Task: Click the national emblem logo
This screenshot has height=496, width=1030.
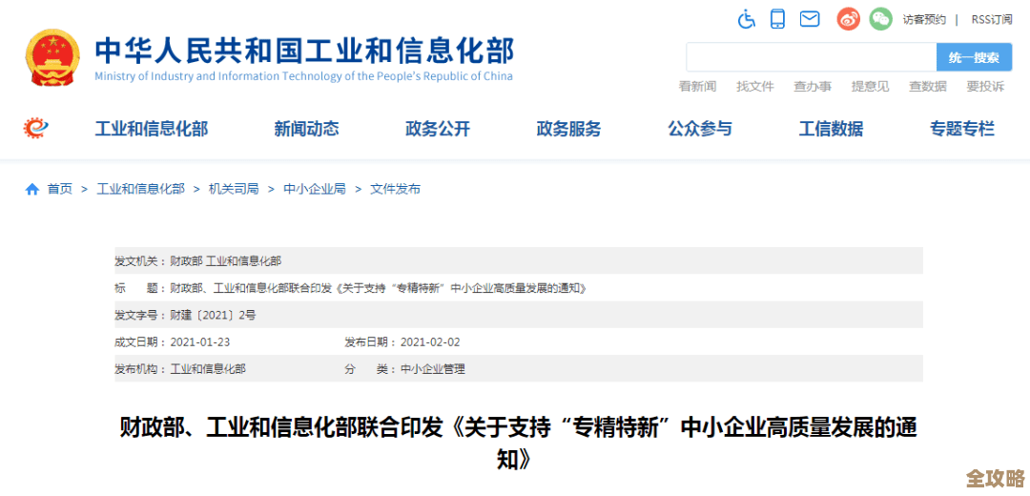Action: click(52, 58)
